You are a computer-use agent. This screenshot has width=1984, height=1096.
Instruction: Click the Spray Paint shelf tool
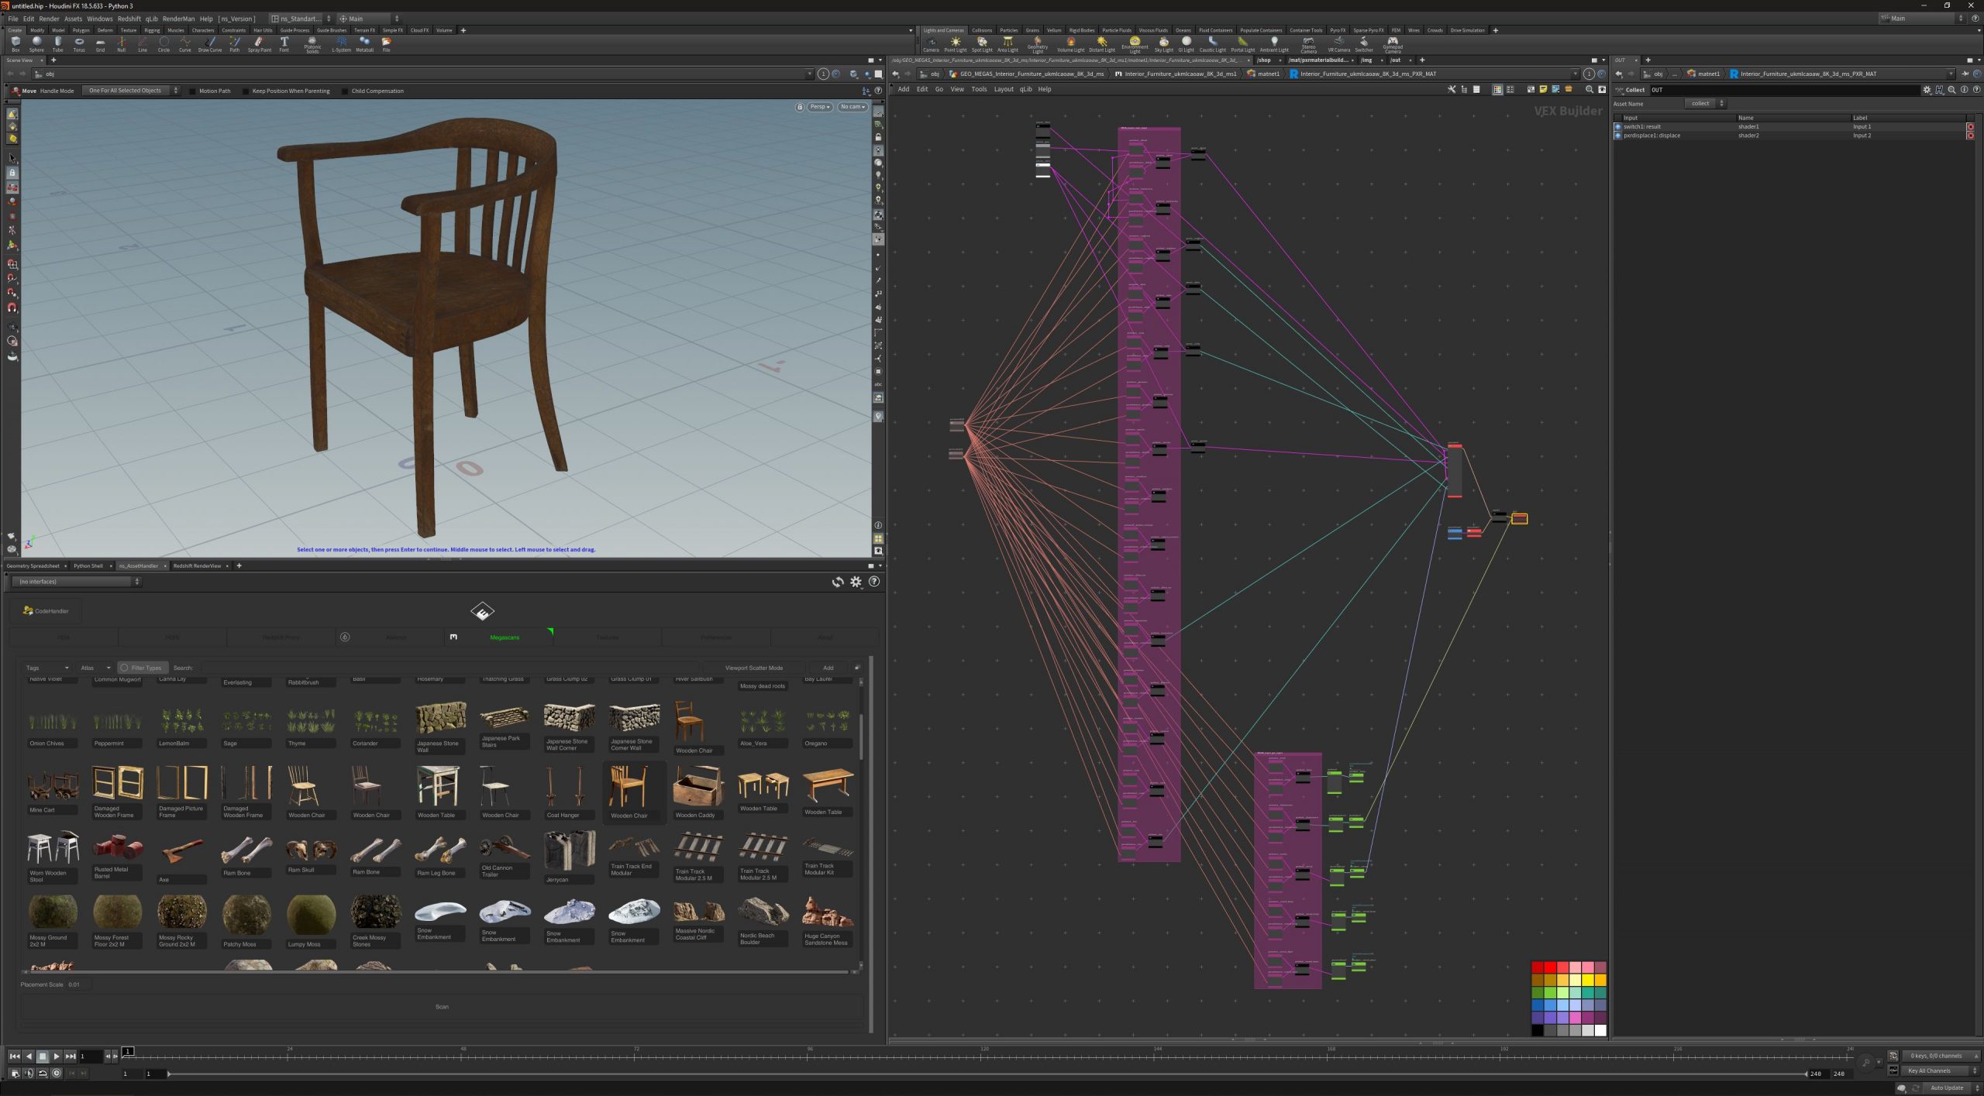[x=259, y=43]
